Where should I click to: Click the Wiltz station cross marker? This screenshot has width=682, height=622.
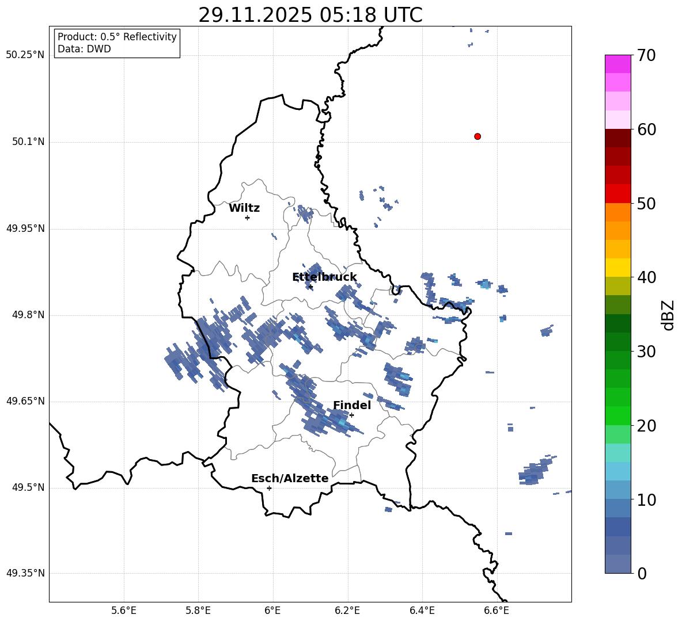248,217
